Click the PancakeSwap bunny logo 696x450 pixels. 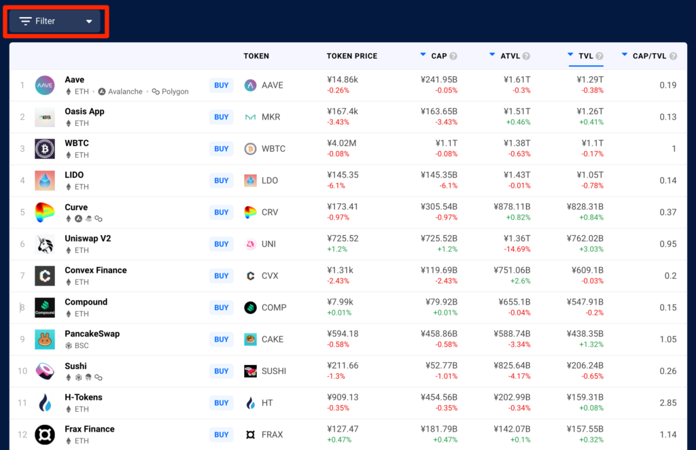click(x=45, y=339)
